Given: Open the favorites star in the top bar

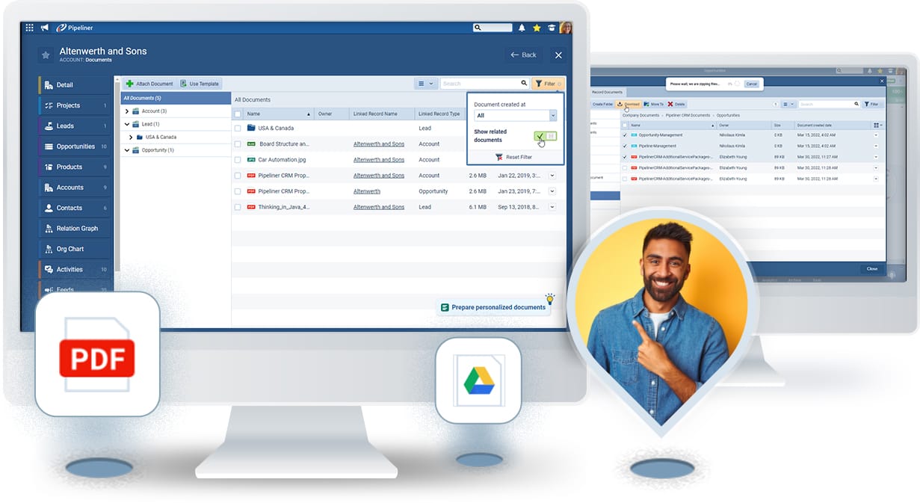Looking at the screenshot, I should click(x=537, y=27).
